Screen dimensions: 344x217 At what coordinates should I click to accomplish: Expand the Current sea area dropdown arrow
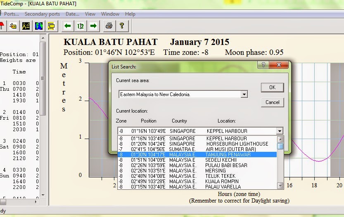coord(244,94)
